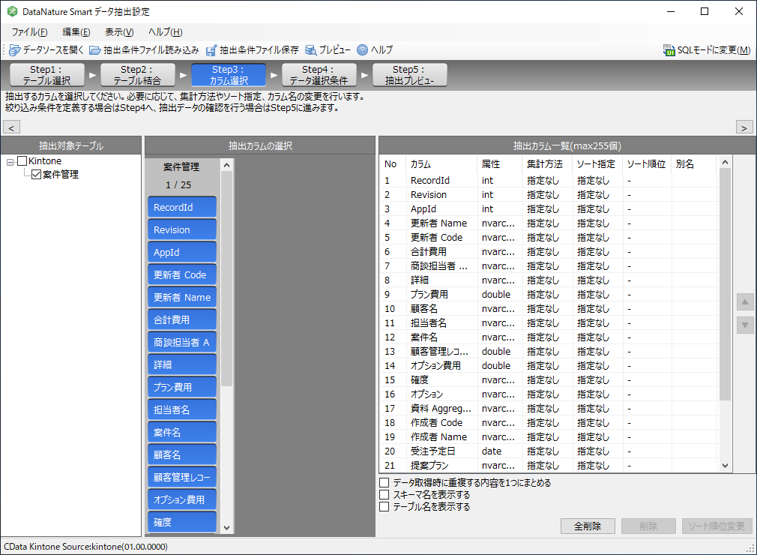Click the column picker scrollbar thumb
Image resolution: width=757 pixels, height=555 pixels.
point(227,279)
